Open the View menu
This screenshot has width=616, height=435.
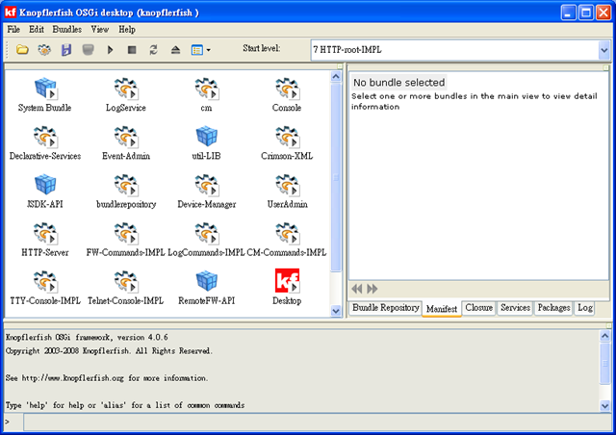100,30
